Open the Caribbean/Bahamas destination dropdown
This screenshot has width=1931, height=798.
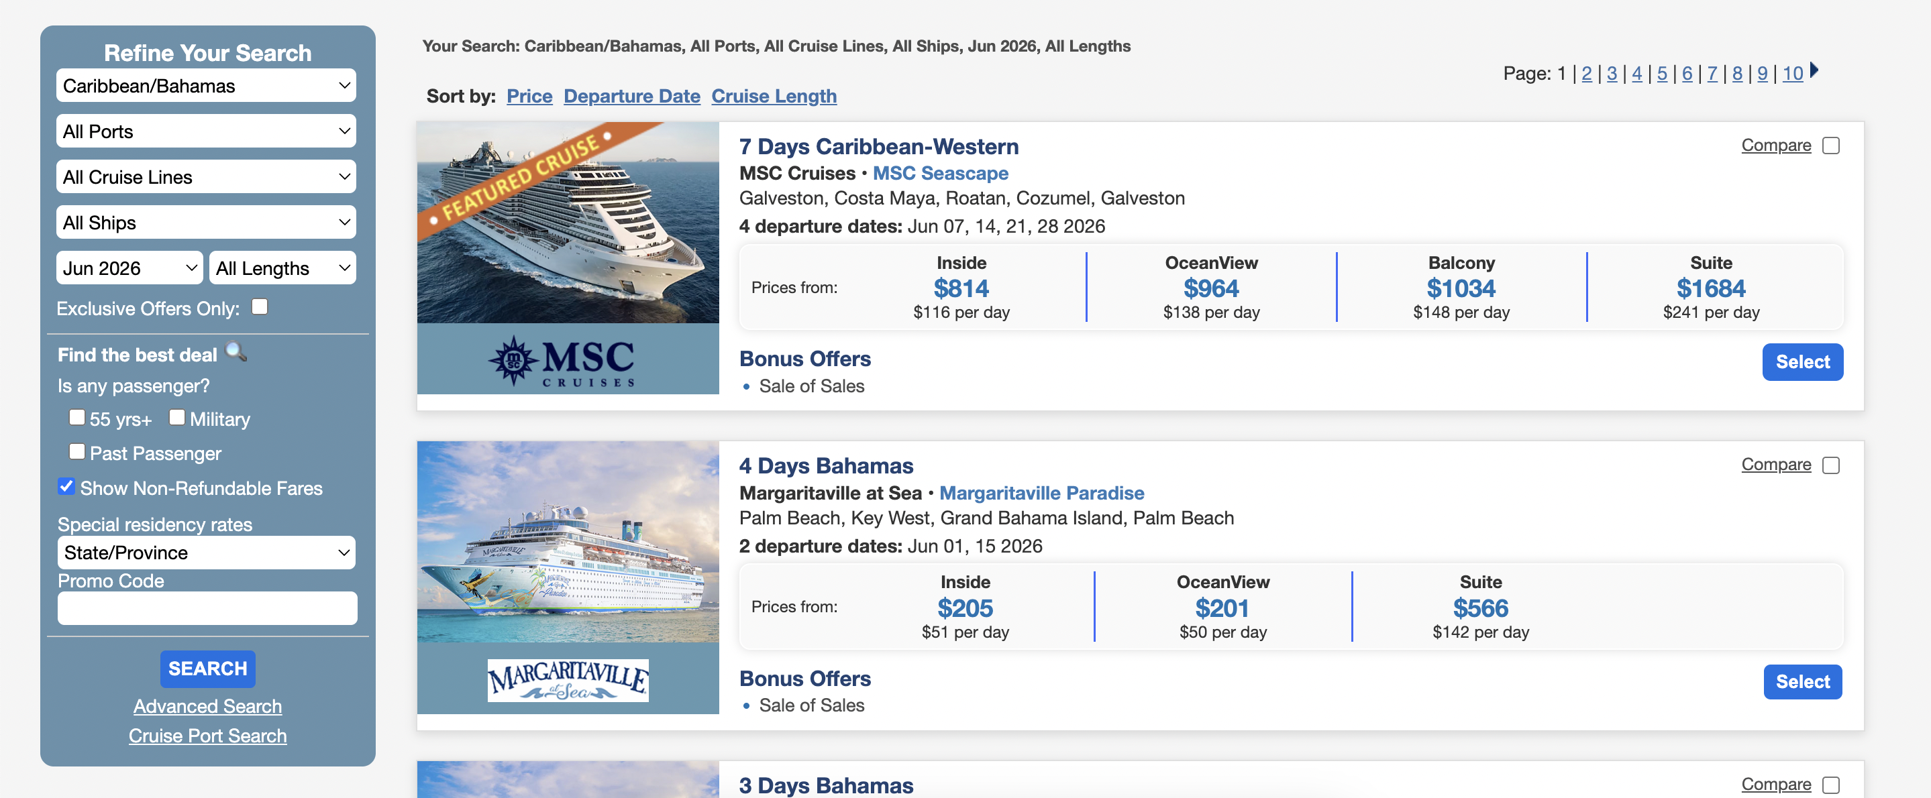(x=206, y=86)
